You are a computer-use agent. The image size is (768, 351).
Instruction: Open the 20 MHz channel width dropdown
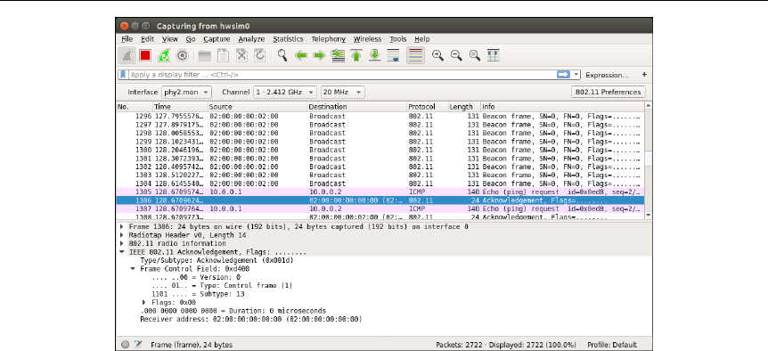pyautogui.click(x=343, y=92)
